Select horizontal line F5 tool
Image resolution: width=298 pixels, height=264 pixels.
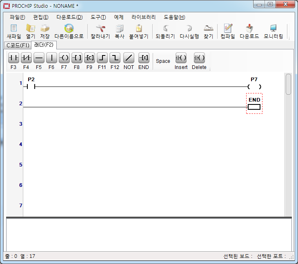coord(39,58)
